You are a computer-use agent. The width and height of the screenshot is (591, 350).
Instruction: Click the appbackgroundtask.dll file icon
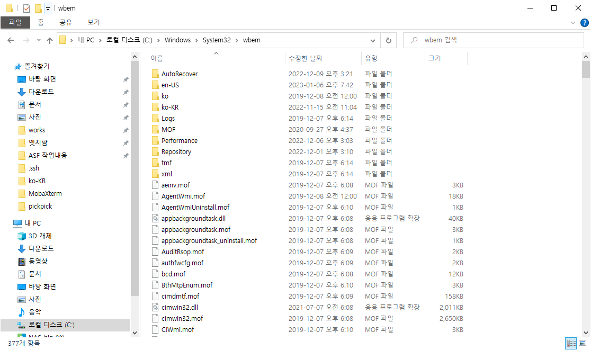tap(155, 218)
